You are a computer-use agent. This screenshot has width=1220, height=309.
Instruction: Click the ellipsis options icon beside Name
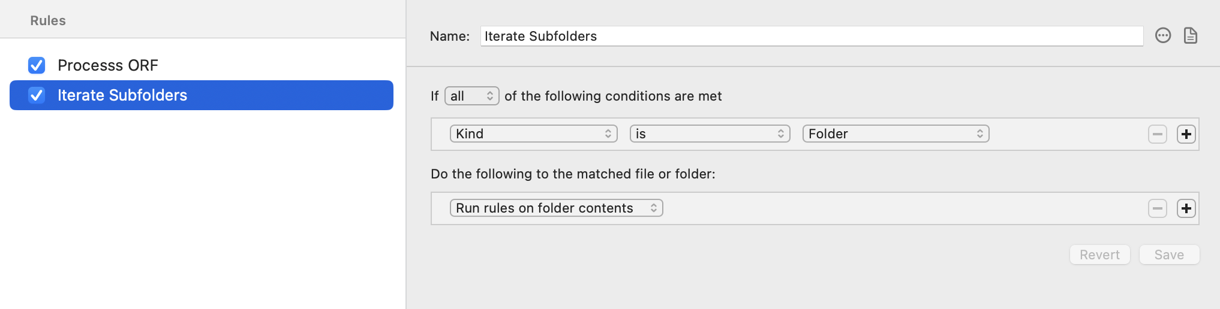(1163, 36)
